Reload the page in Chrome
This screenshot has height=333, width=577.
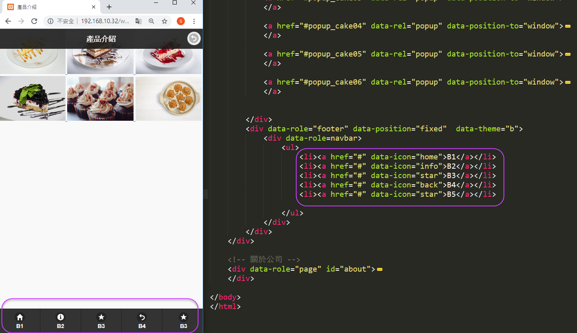click(34, 21)
